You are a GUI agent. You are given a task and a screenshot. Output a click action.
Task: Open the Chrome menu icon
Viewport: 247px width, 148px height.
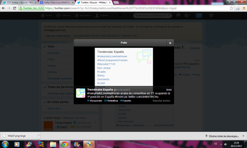244,8
